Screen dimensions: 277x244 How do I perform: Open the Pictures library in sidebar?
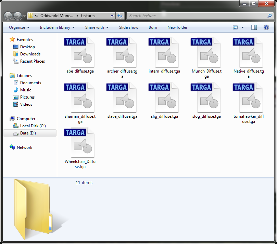click(27, 97)
